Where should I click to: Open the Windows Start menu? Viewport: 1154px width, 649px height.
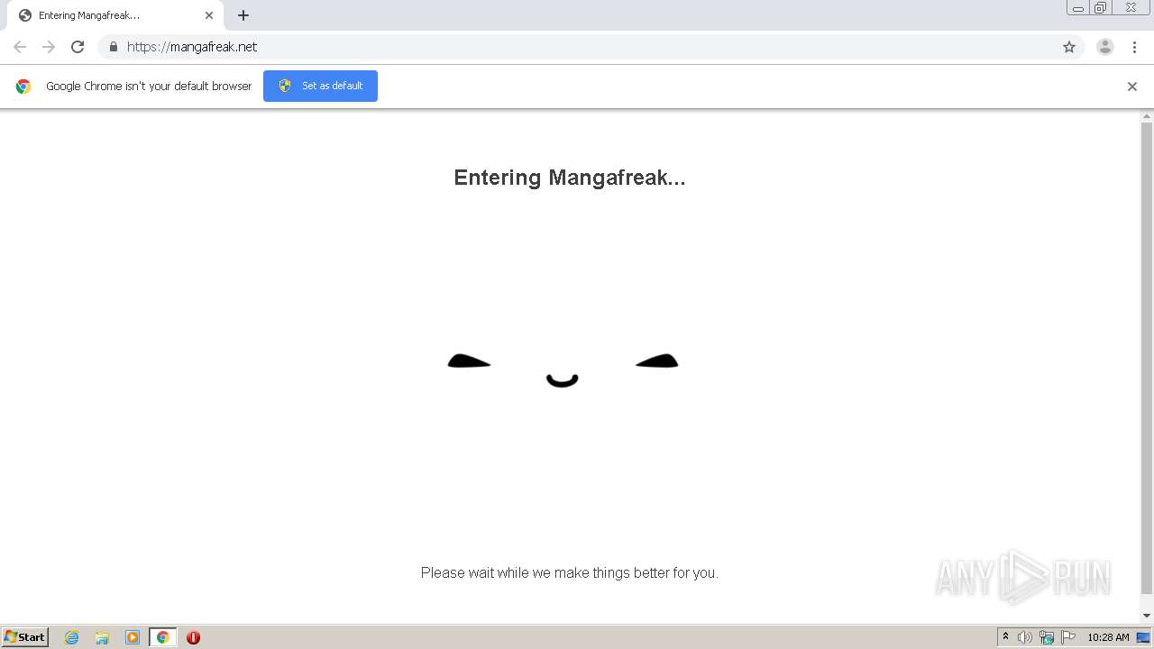25,637
